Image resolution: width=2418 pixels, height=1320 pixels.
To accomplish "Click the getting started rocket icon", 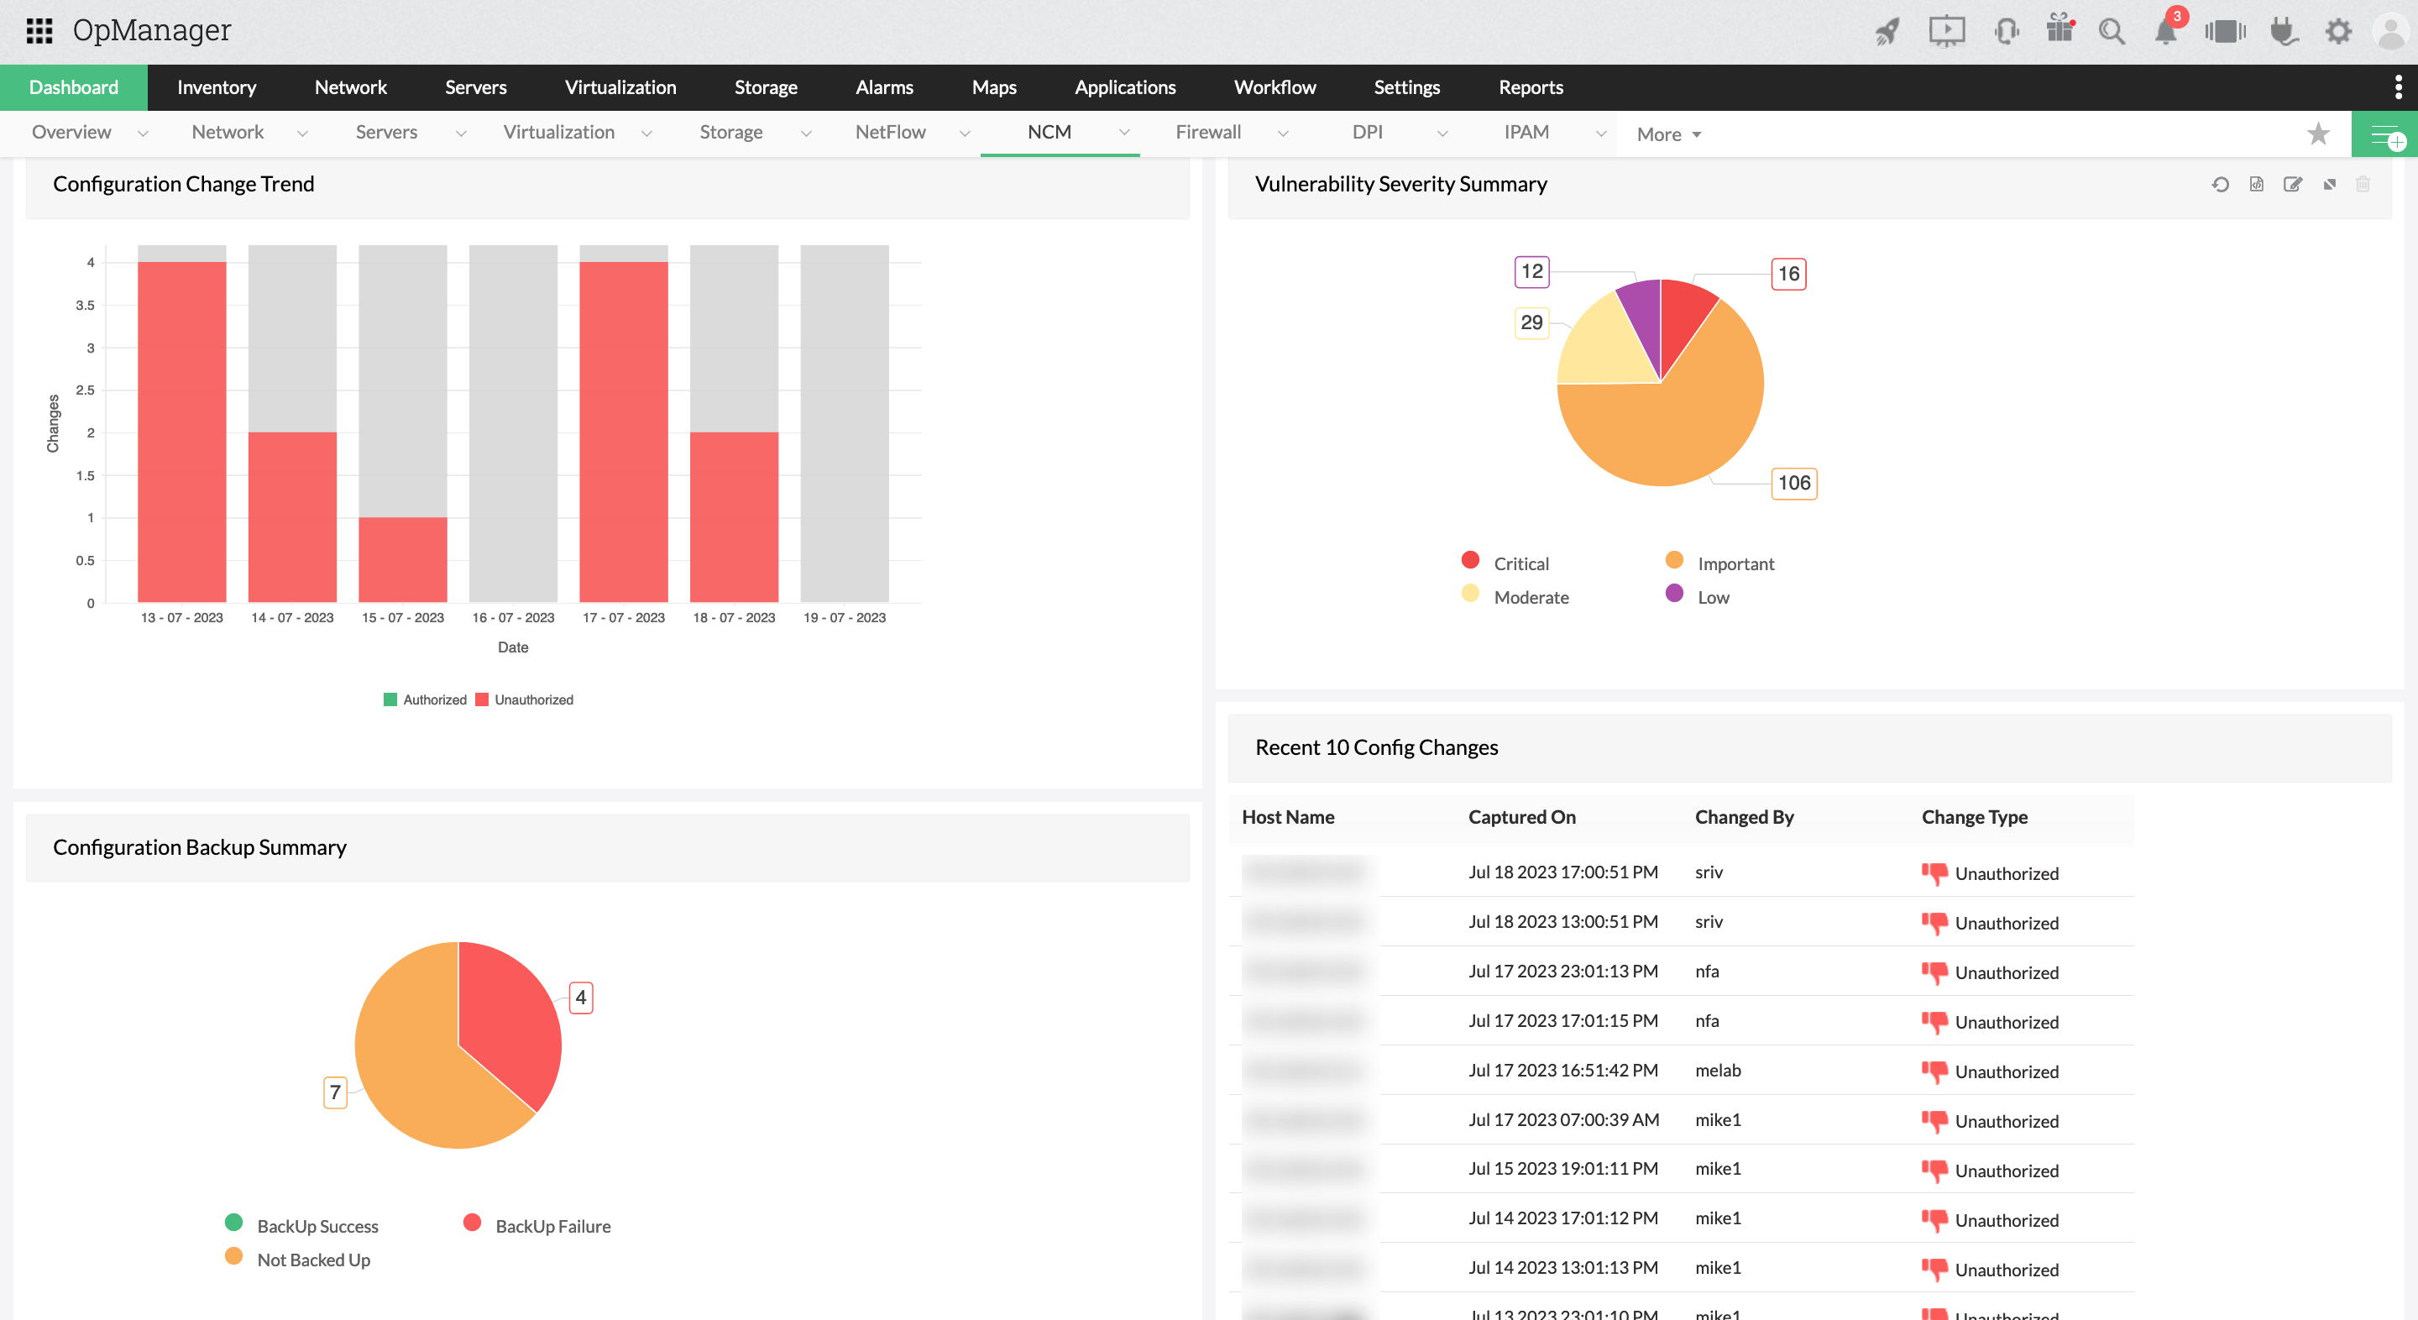I will click(x=1887, y=31).
